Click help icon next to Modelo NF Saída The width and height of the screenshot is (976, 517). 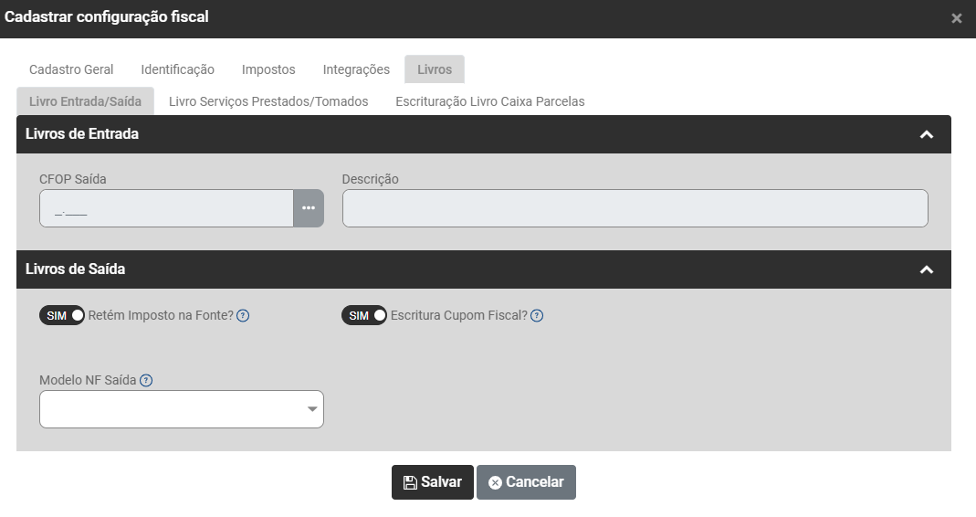[146, 381]
